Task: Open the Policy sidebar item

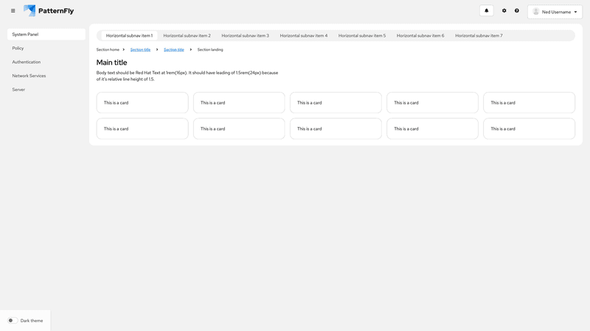Action: point(18,49)
